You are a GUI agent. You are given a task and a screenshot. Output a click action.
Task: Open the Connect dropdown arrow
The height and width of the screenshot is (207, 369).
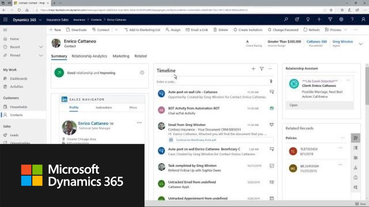pyautogui.click(x=116, y=30)
